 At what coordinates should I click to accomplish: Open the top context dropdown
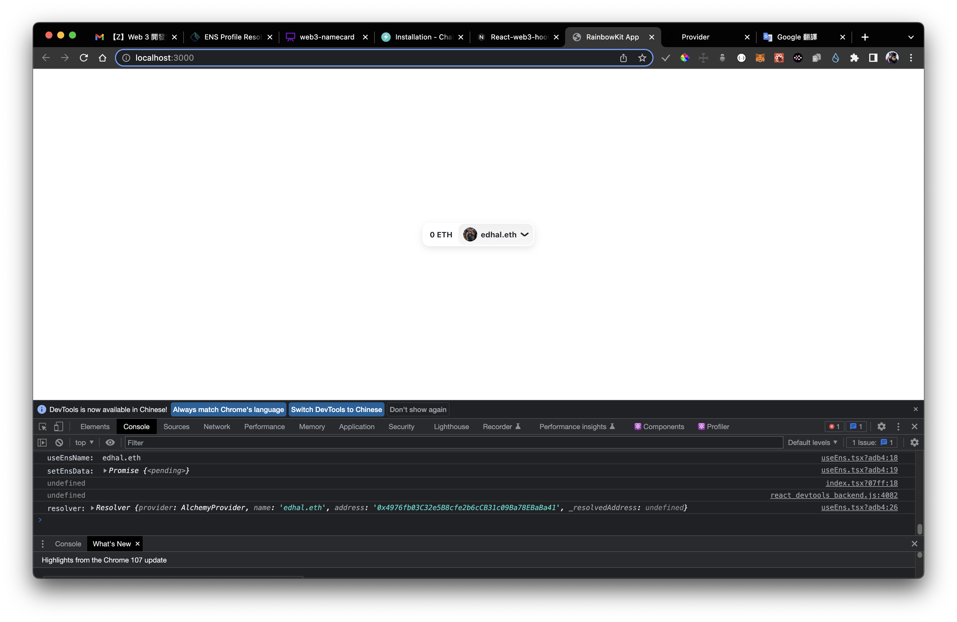tap(84, 442)
